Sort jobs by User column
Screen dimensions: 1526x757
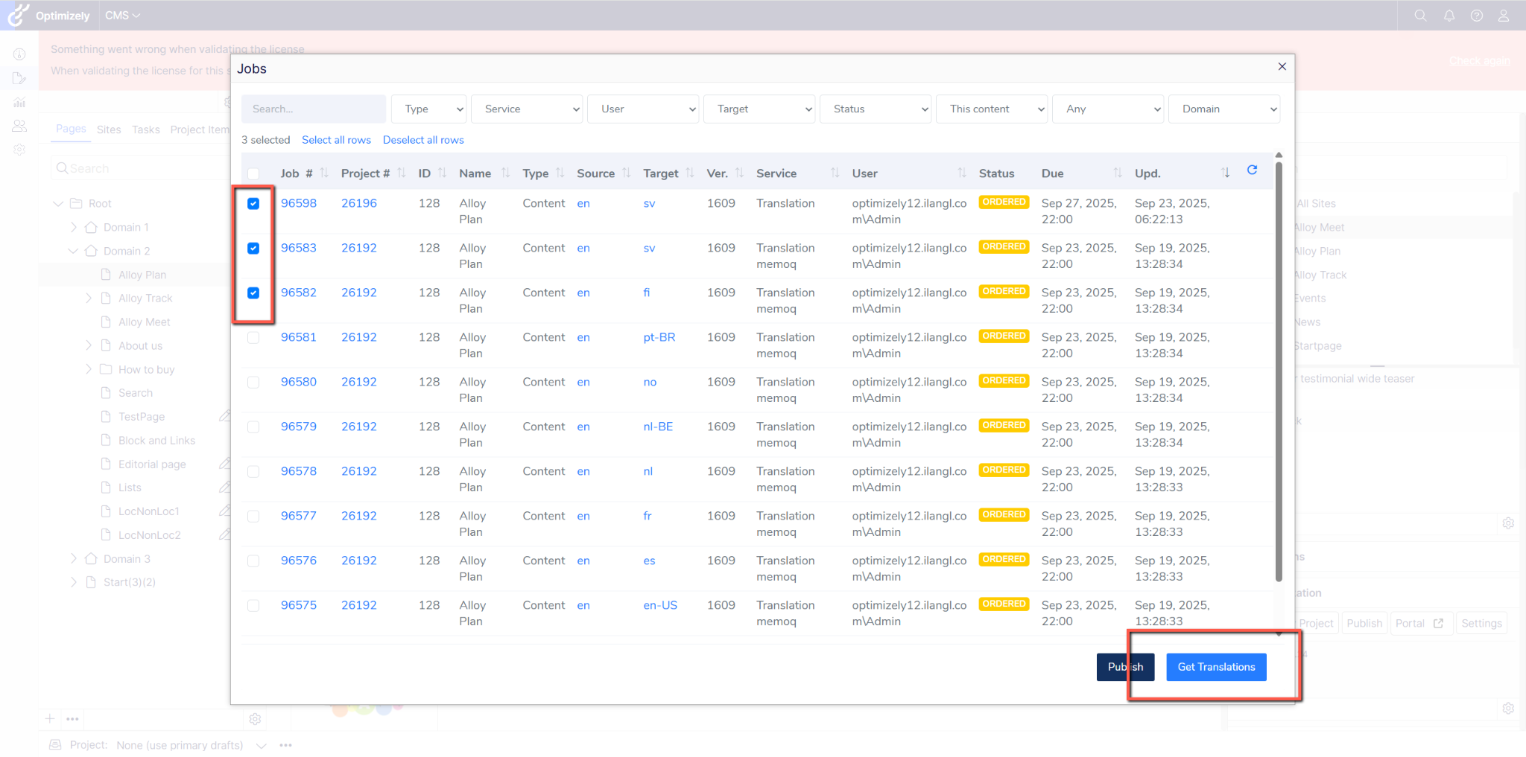[962, 173]
